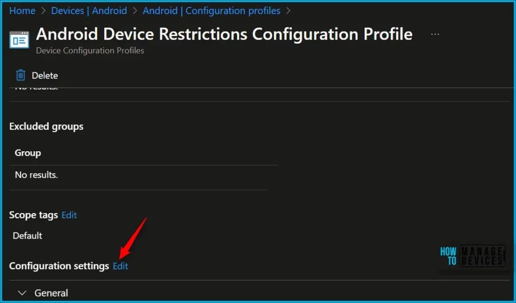Open the ellipsis menu beside the profile title
The width and height of the screenshot is (516, 303).
pos(434,34)
